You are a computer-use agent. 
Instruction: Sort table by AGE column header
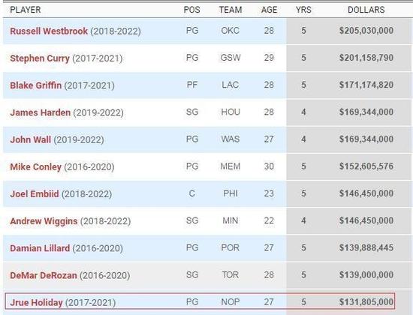click(269, 10)
